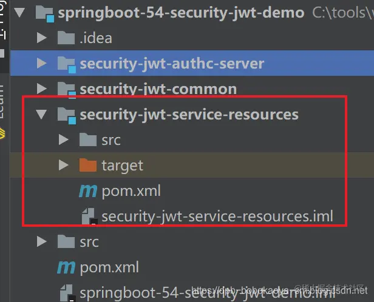Click the security-jwt-common module icon
The height and width of the screenshot is (302, 374).
point(67,90)
